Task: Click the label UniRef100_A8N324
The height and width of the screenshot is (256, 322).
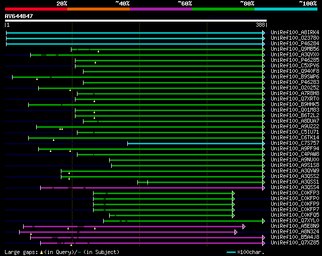Action: click(295, 232)
